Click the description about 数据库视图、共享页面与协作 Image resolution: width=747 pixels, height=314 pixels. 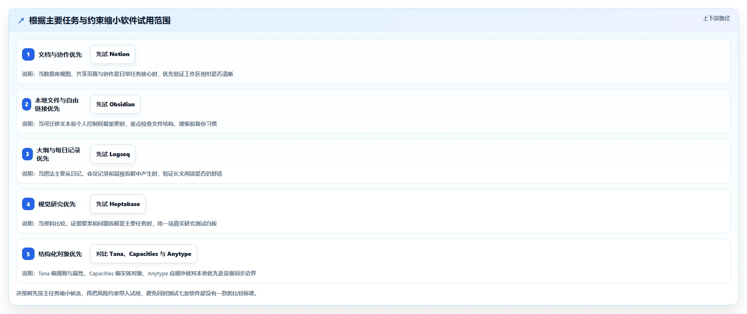coord(127,74)
